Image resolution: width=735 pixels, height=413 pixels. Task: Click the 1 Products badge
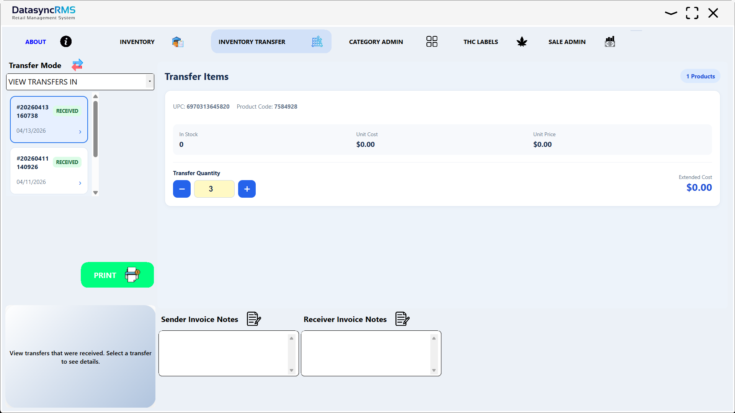pyautogui.click(x=701, y=76)
